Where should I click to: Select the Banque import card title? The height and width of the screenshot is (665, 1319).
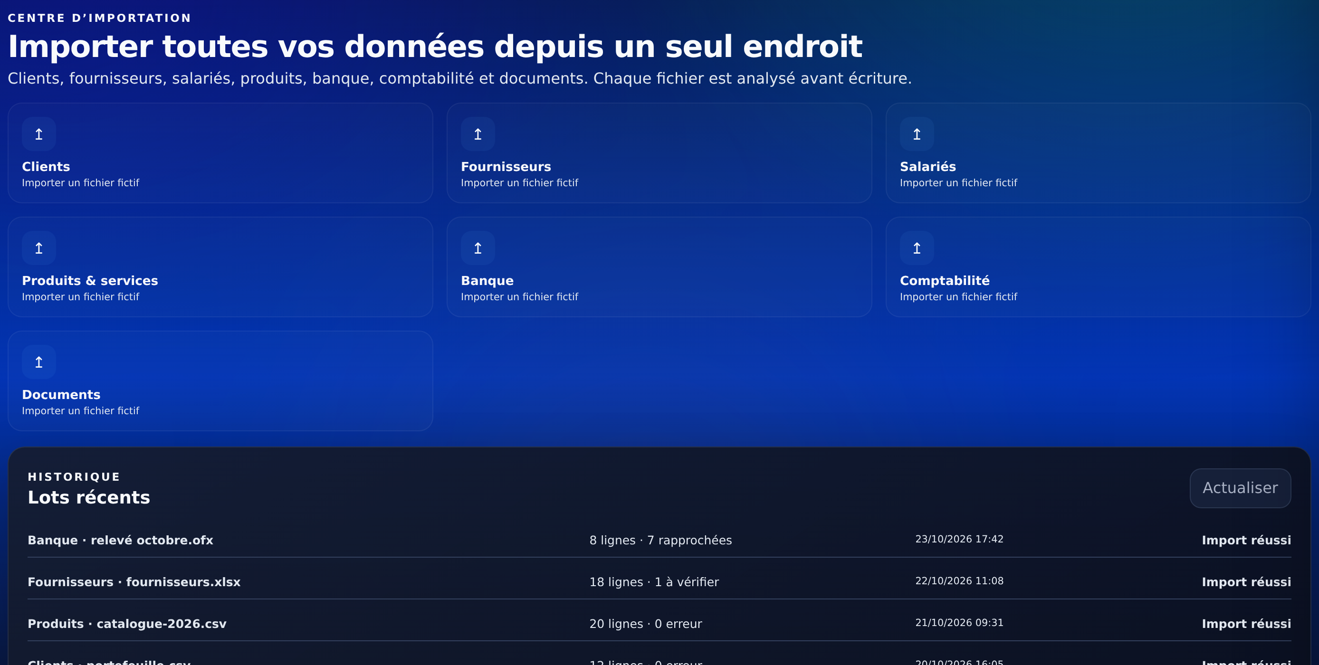click(487, 281)
